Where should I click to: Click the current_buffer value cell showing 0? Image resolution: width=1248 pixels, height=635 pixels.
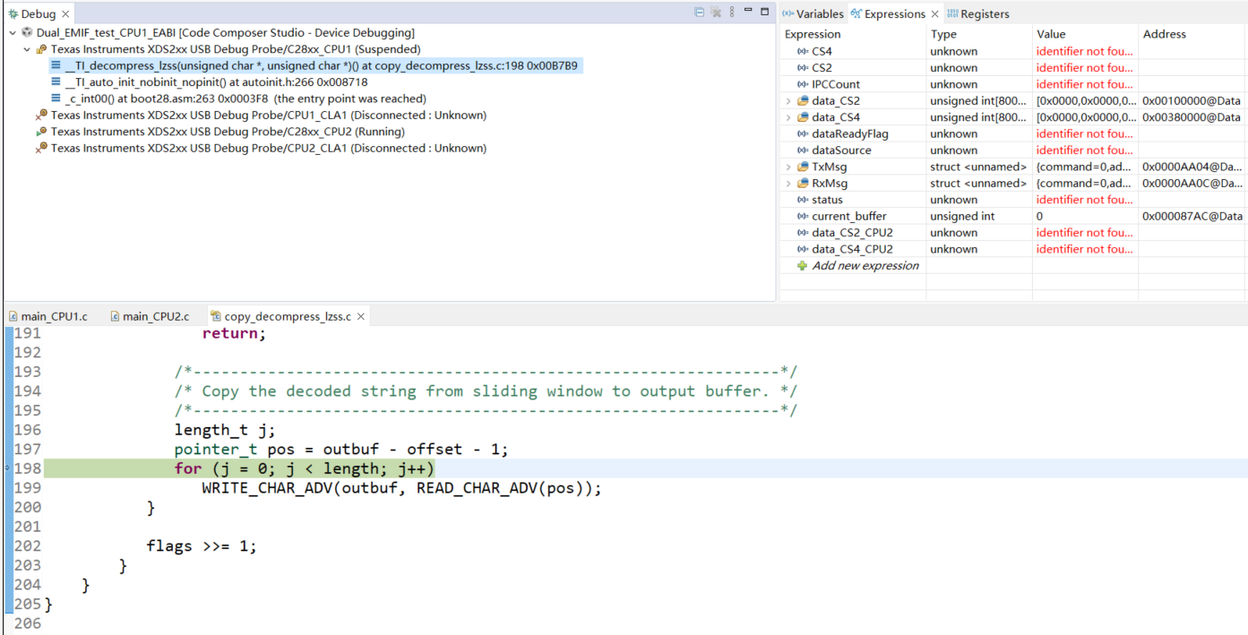[1085, 216]
